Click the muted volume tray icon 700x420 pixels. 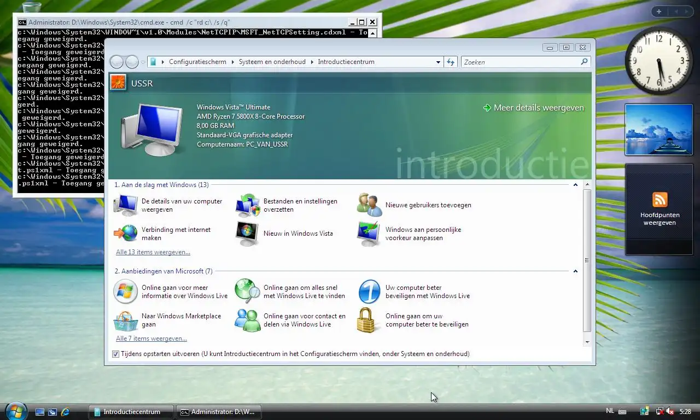[670, 411]
